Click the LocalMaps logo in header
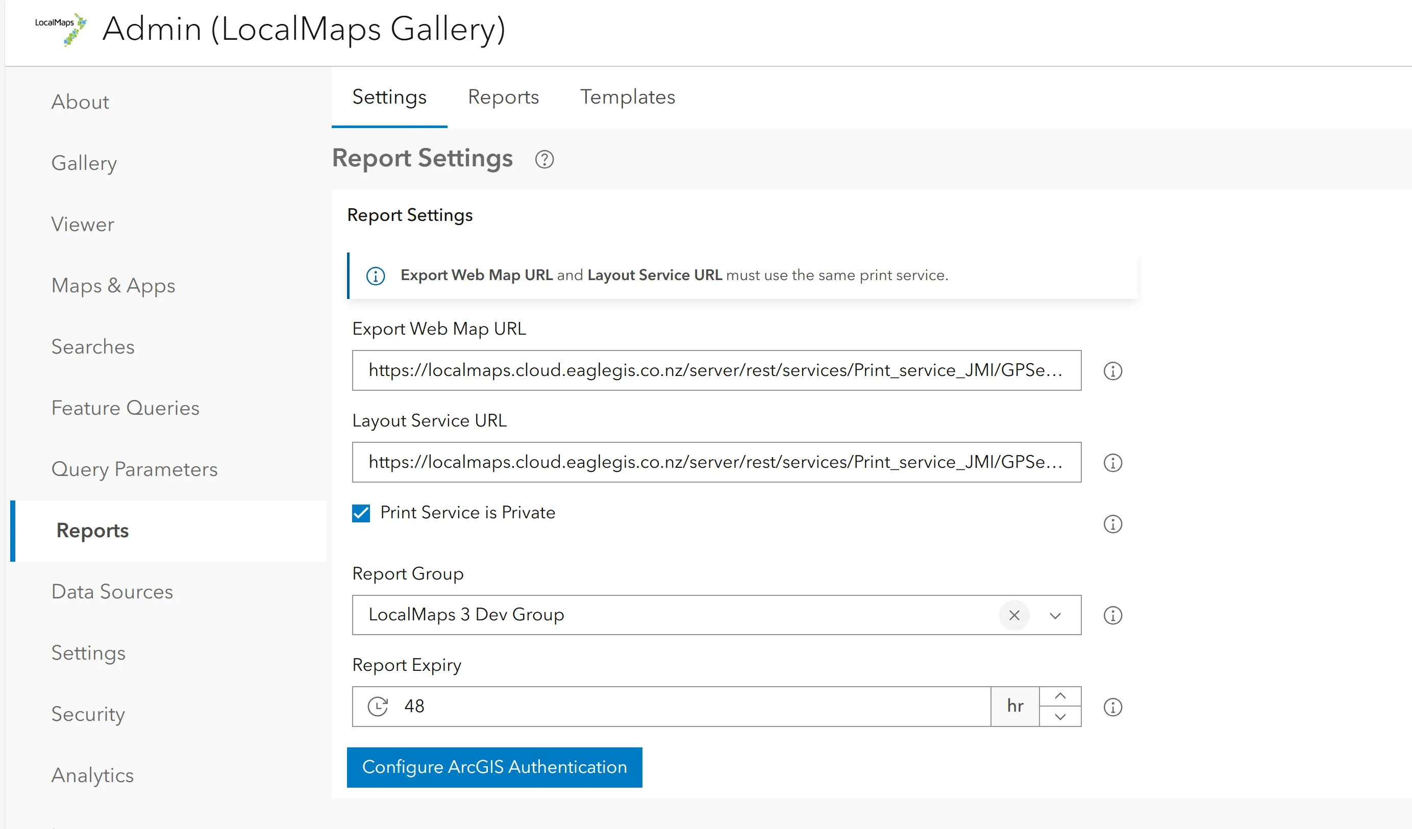 pyautogui.click(x=61, y=29)
